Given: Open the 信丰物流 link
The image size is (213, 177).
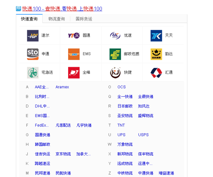Looking at the screenshot, I should coord(146,154).
